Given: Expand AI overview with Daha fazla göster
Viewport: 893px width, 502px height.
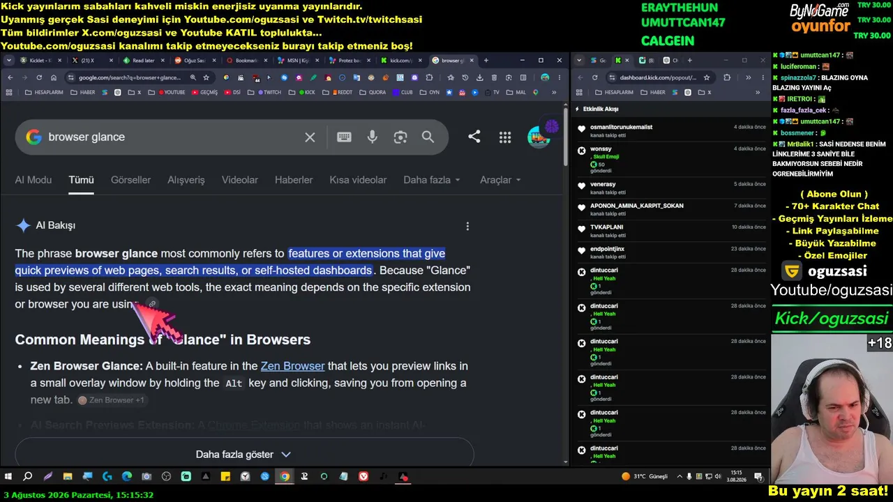Looking at the screenshot, I should coord(244,455).
